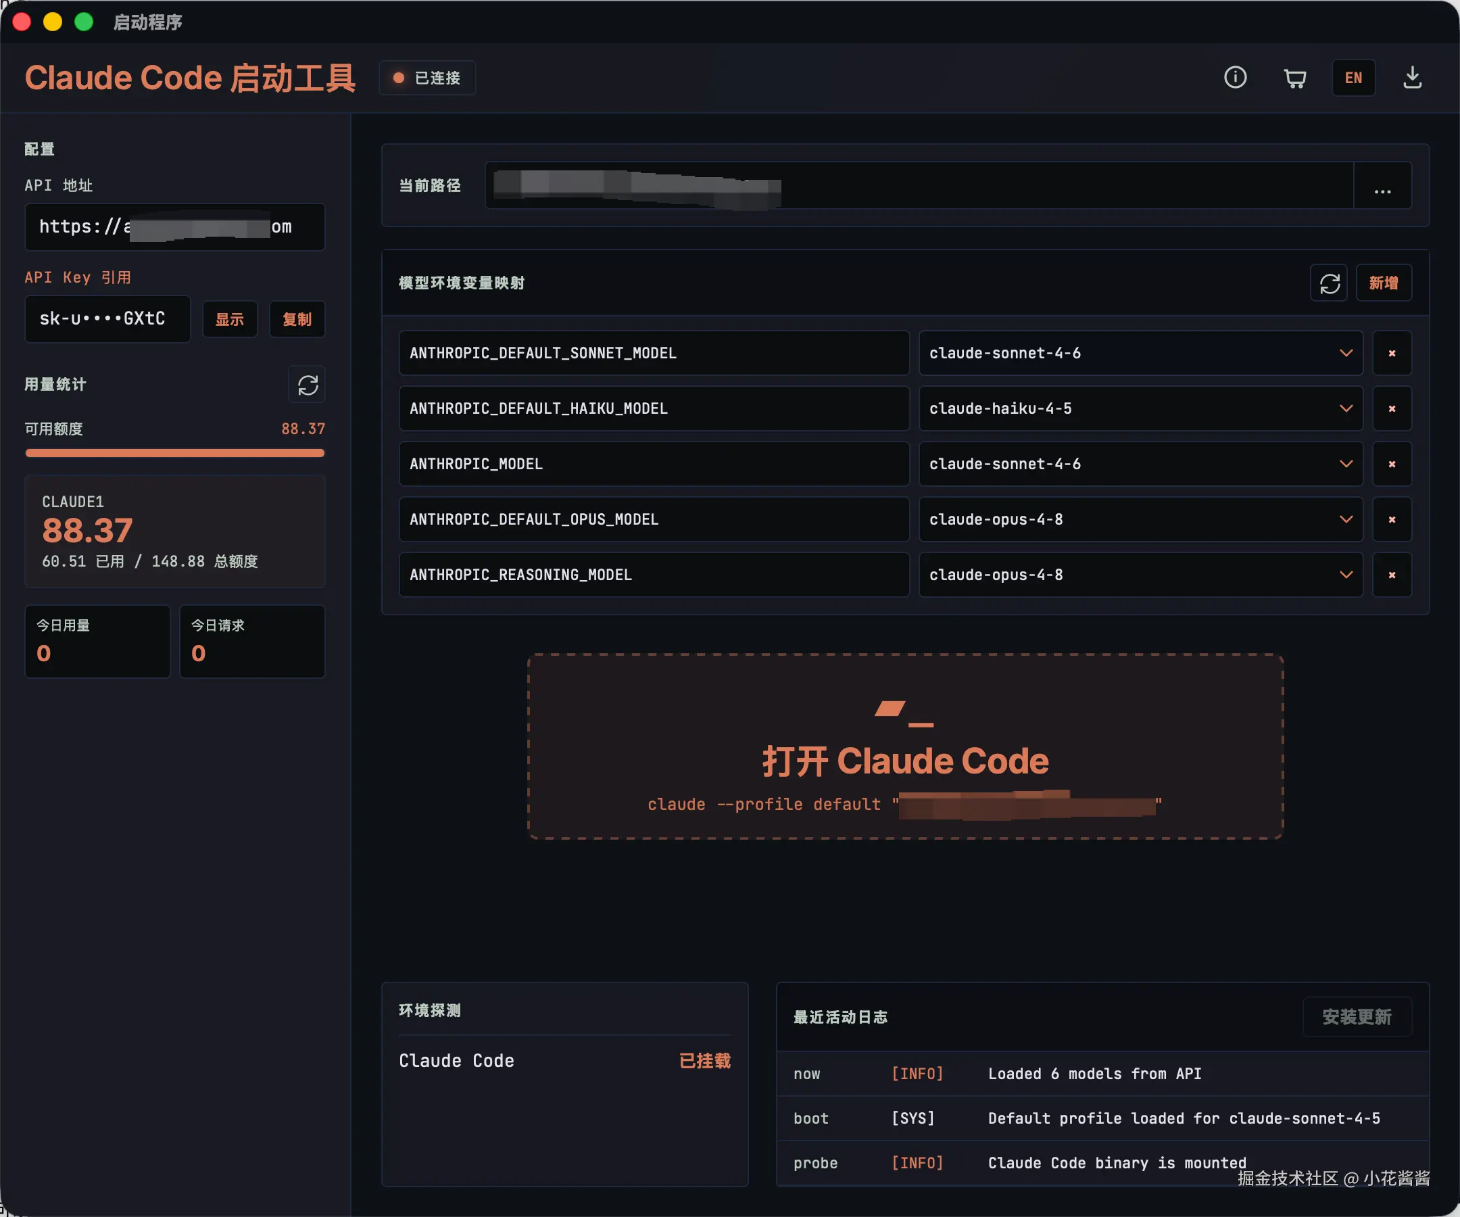Image resolution: width=1460 pixels, height=1217 pixels.
Task: Expand model dropdown for ANTHROPIC_DEFAULT_HAIKU_MODEL
Action: pyautogui.click(x=1141, y=409)
